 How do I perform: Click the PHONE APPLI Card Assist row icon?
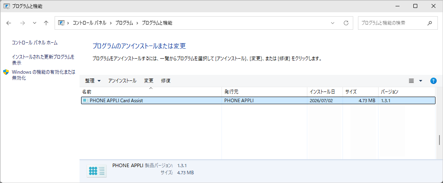click(x=85, y=100)
